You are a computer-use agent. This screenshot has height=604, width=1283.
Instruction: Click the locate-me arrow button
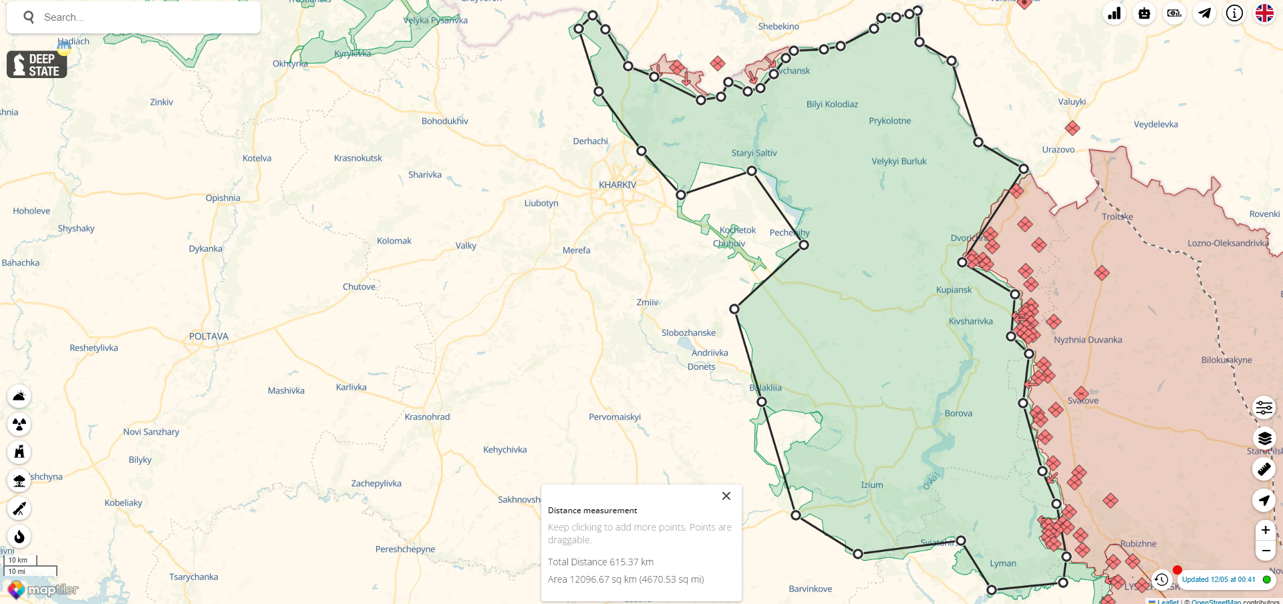(1264, 501)
